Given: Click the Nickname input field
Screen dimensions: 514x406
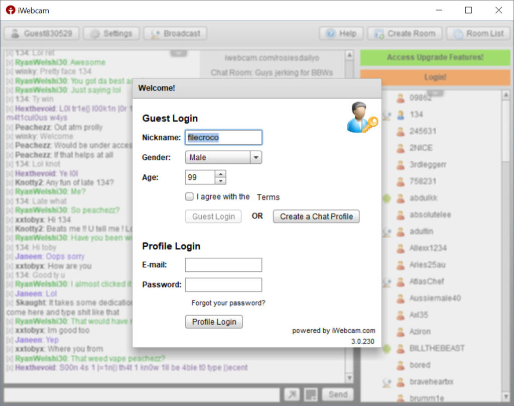Looking at the screenshot, I should click(x=223, y=137).
